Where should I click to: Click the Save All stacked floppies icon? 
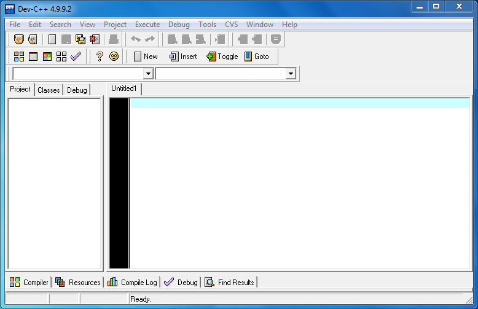pos(80,39)
